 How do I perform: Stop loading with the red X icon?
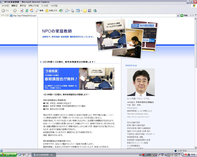click(x=22, y=11)
